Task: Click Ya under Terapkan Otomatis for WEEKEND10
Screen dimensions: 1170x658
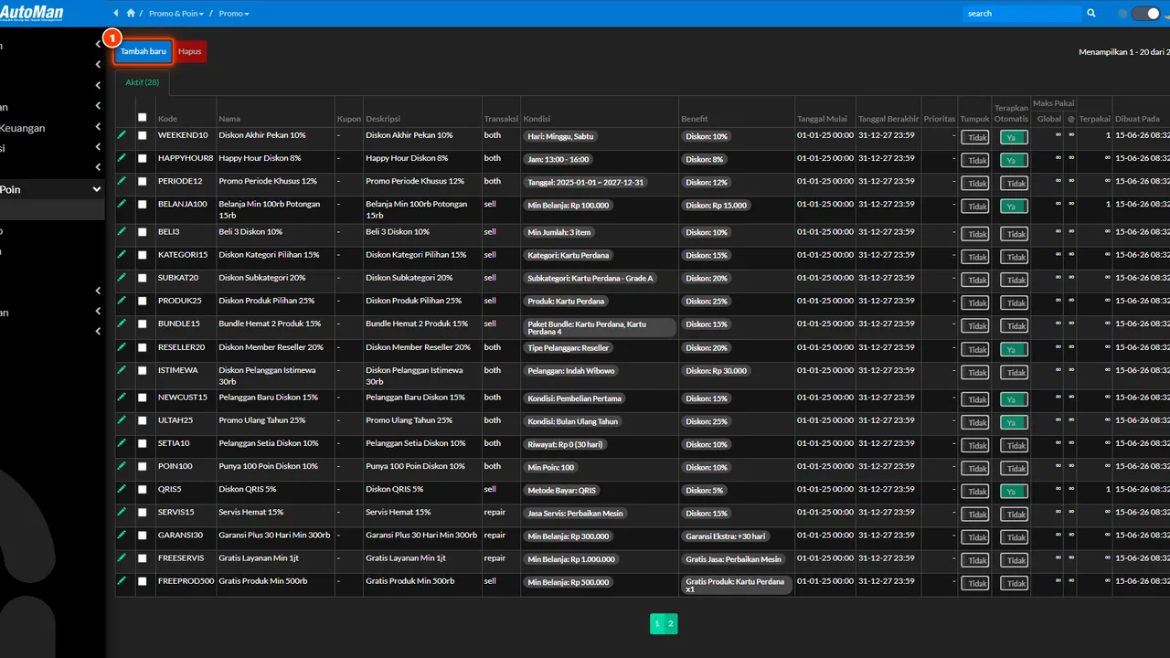Action: click(1014, 137)
